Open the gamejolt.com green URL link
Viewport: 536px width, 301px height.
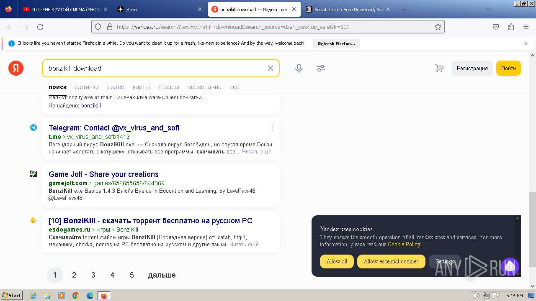pyautogui.click(x=68, y=183)
